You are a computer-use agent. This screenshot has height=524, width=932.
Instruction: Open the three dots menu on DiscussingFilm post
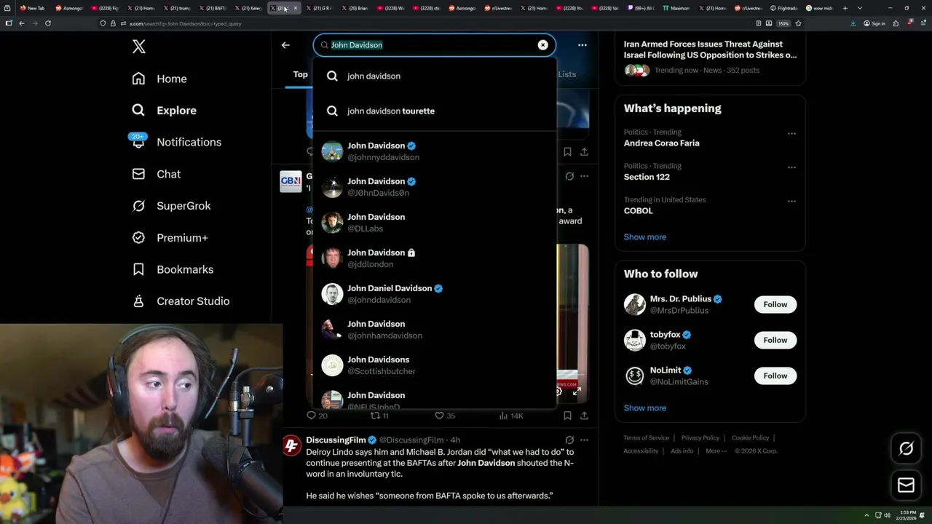(584, 440)
